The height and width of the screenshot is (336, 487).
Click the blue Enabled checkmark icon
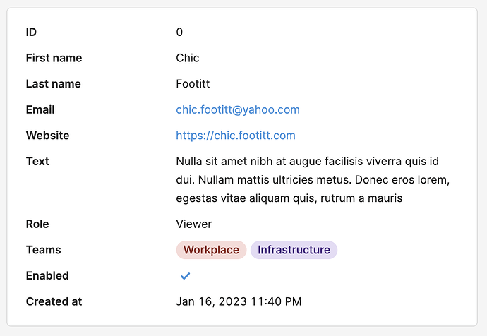coord(185,276)
